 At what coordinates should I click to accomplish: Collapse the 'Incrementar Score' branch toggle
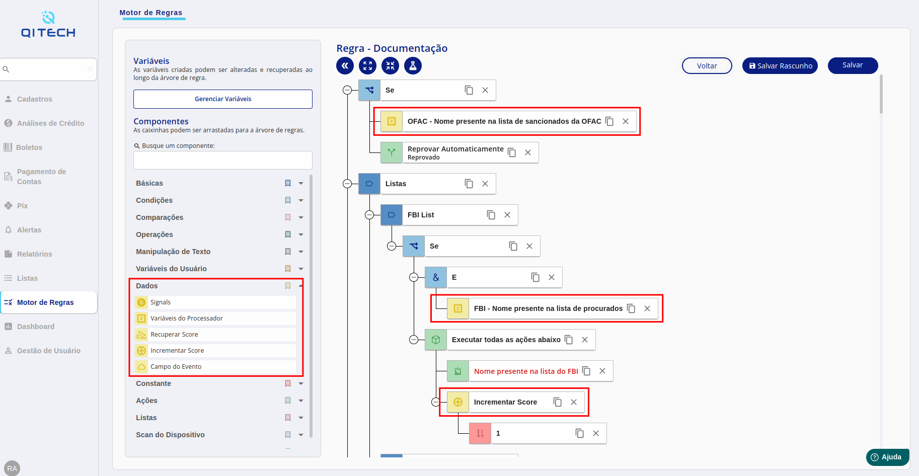[x=436, y=402]
